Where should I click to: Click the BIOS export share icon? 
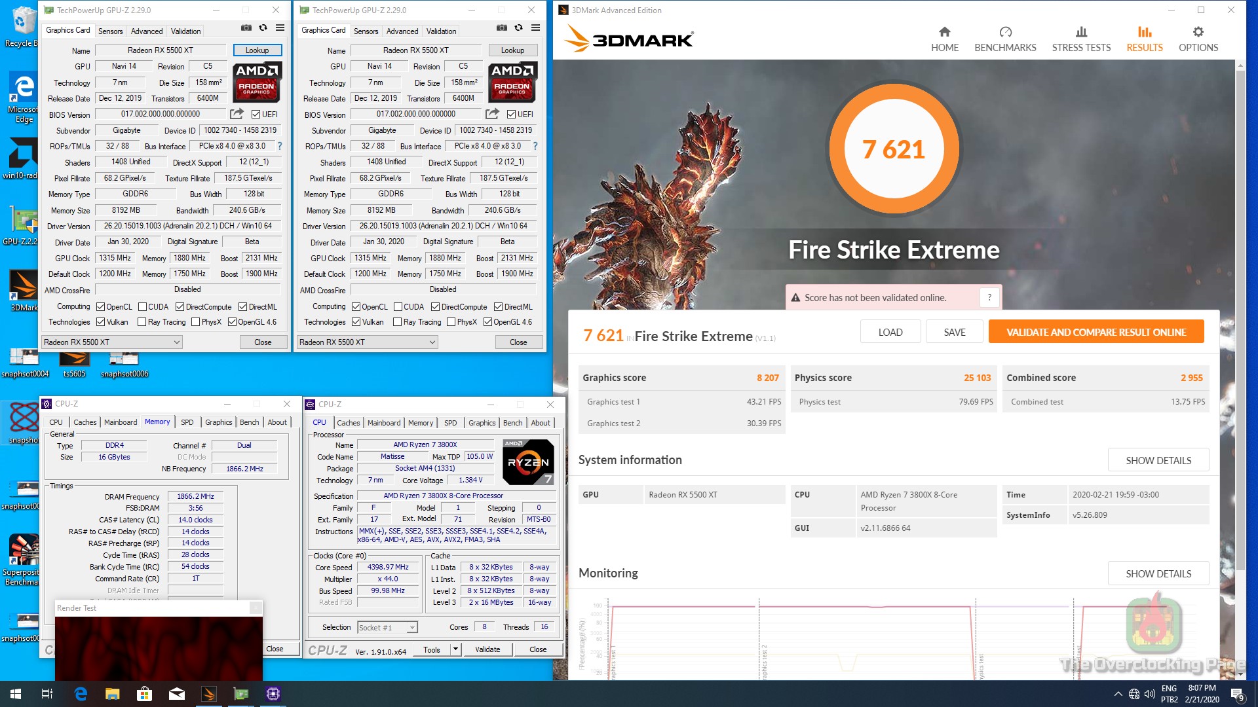pyautogui.click(x=237, y=114)
